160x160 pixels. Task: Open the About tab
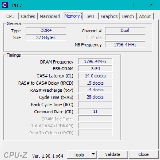point(145,16)
